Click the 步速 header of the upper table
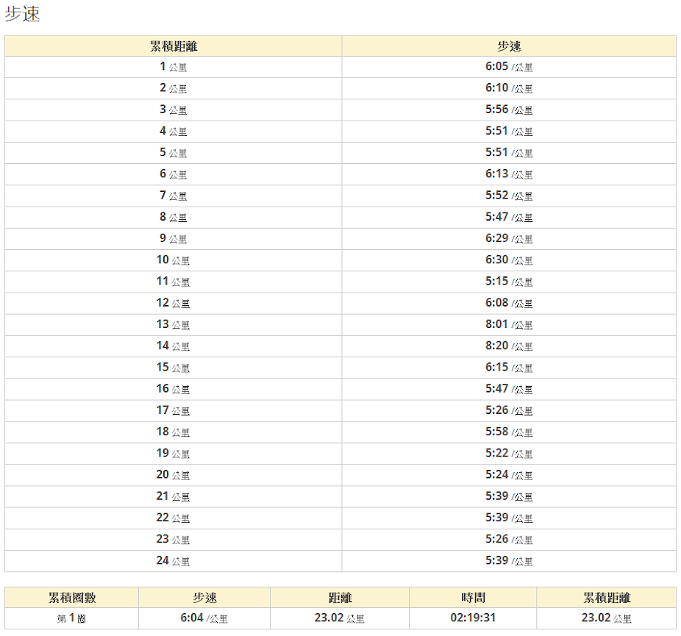Screen dimensions: 681x636 [x=509, y=46]
